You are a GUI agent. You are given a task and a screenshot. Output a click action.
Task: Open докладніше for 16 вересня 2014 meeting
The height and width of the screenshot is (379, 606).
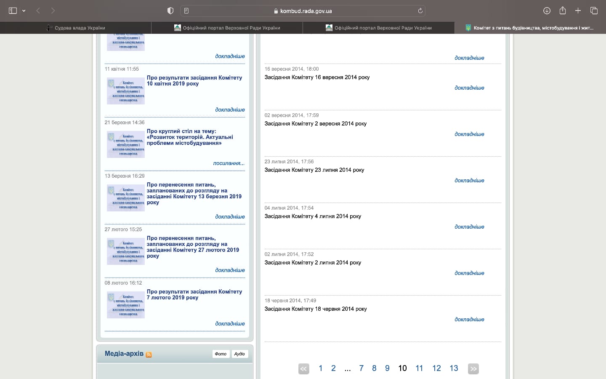click(469, 88)
